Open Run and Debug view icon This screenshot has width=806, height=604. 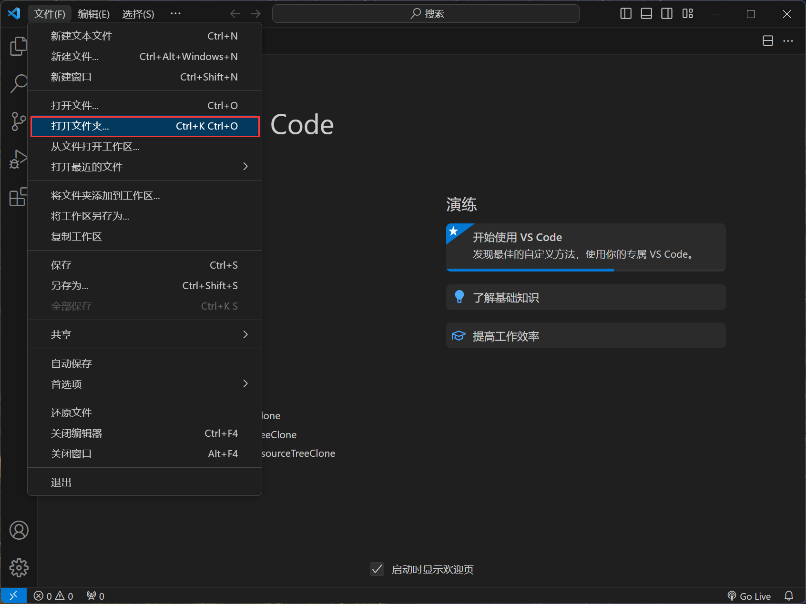19,159
